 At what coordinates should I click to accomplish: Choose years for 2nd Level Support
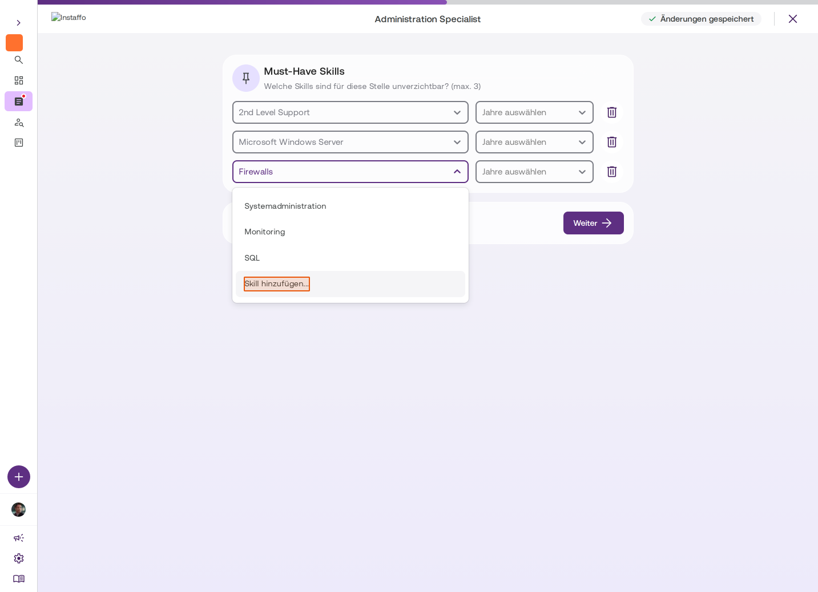(534, 112)
